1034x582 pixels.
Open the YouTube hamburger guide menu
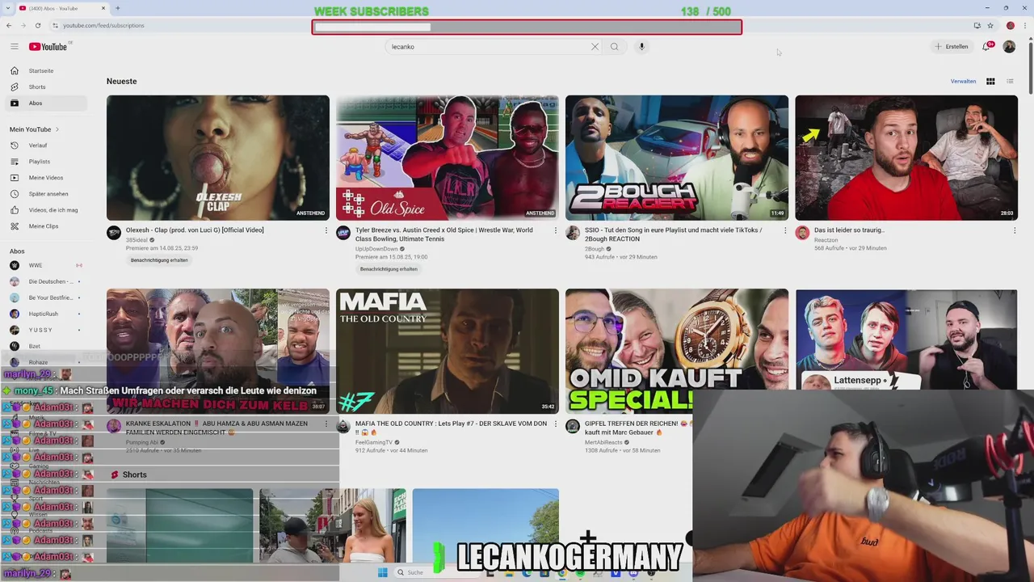coord(14,47)
